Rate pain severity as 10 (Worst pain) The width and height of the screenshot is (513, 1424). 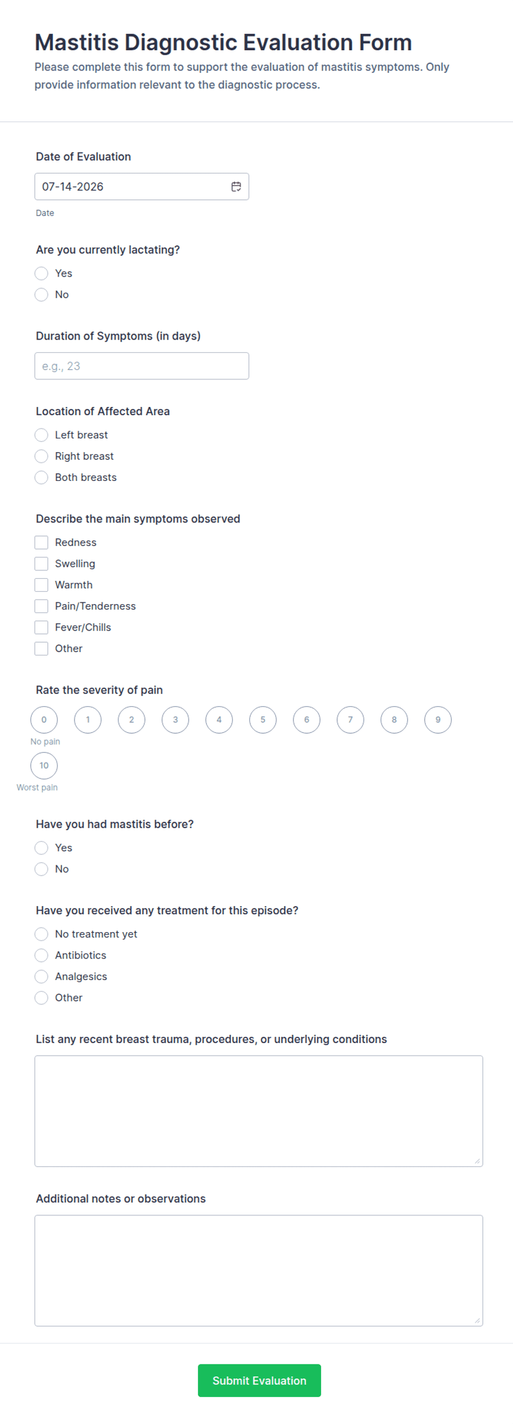coord(44,766)
